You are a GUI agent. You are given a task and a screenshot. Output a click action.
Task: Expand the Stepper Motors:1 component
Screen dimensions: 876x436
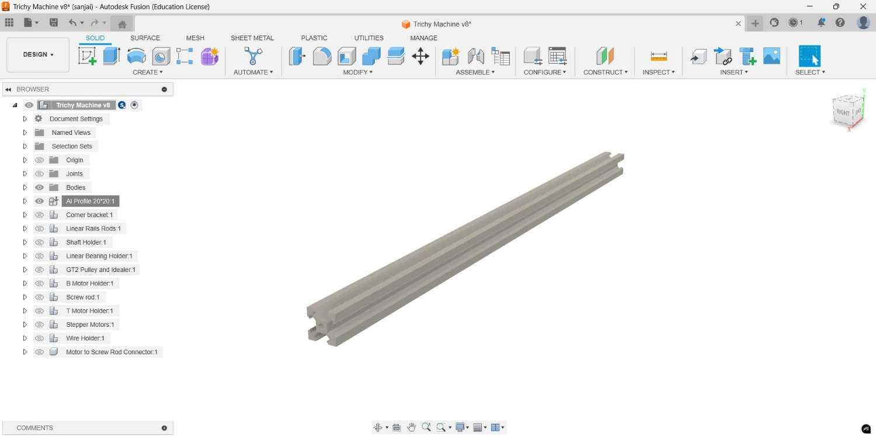tap(25, 324)
